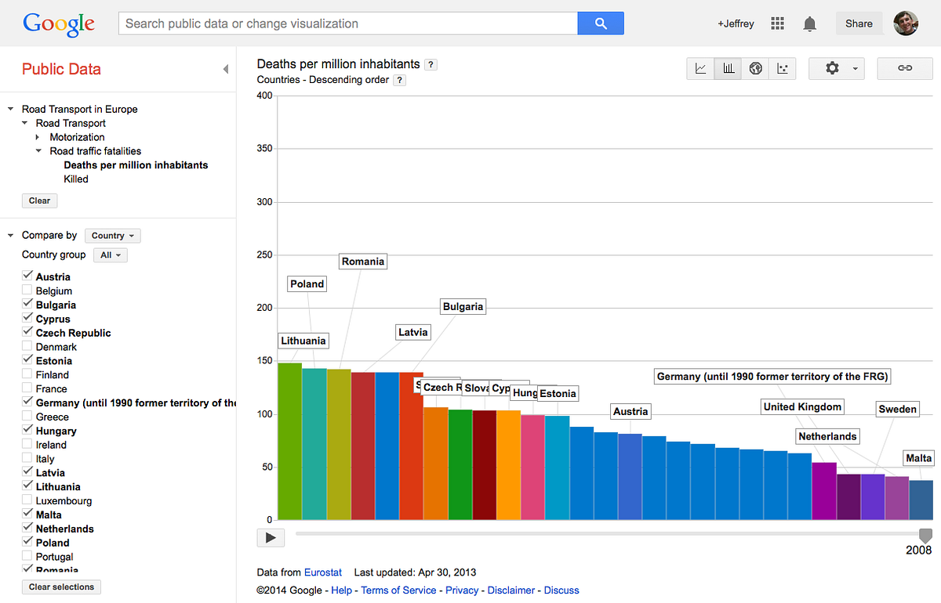Get a shareable link to the chart
Screen dimensions: 941x603
coord(904,68)
